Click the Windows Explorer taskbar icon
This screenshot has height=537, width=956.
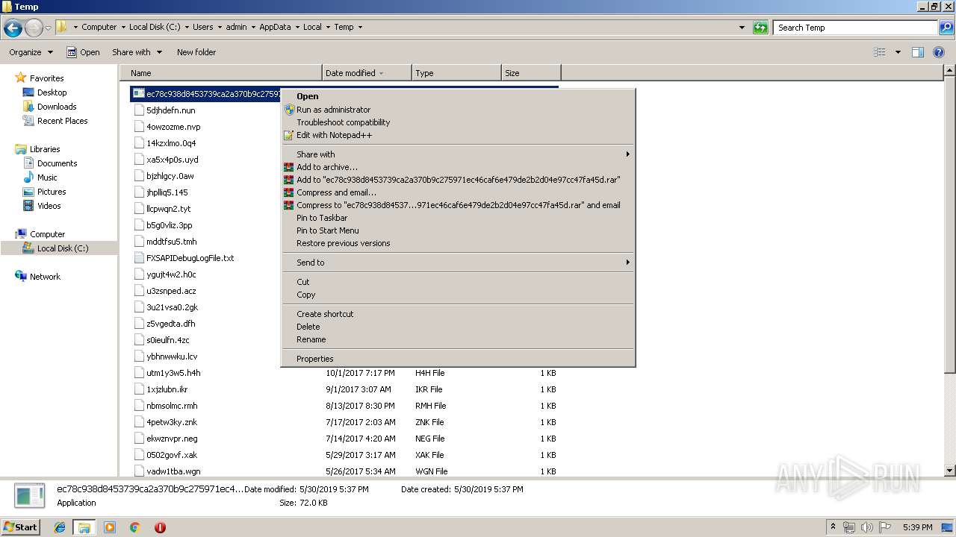pos(84,527)
